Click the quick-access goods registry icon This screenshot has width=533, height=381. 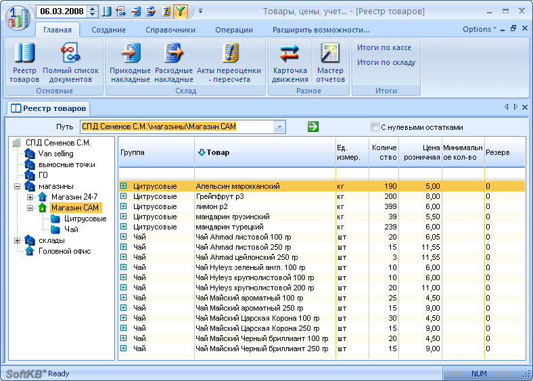[106, 12]
